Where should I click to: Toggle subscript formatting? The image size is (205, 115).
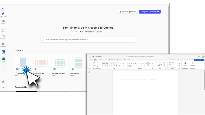(x=112, y=66)
